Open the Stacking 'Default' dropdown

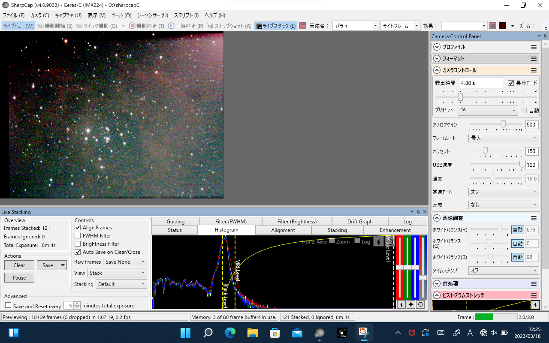121,284
